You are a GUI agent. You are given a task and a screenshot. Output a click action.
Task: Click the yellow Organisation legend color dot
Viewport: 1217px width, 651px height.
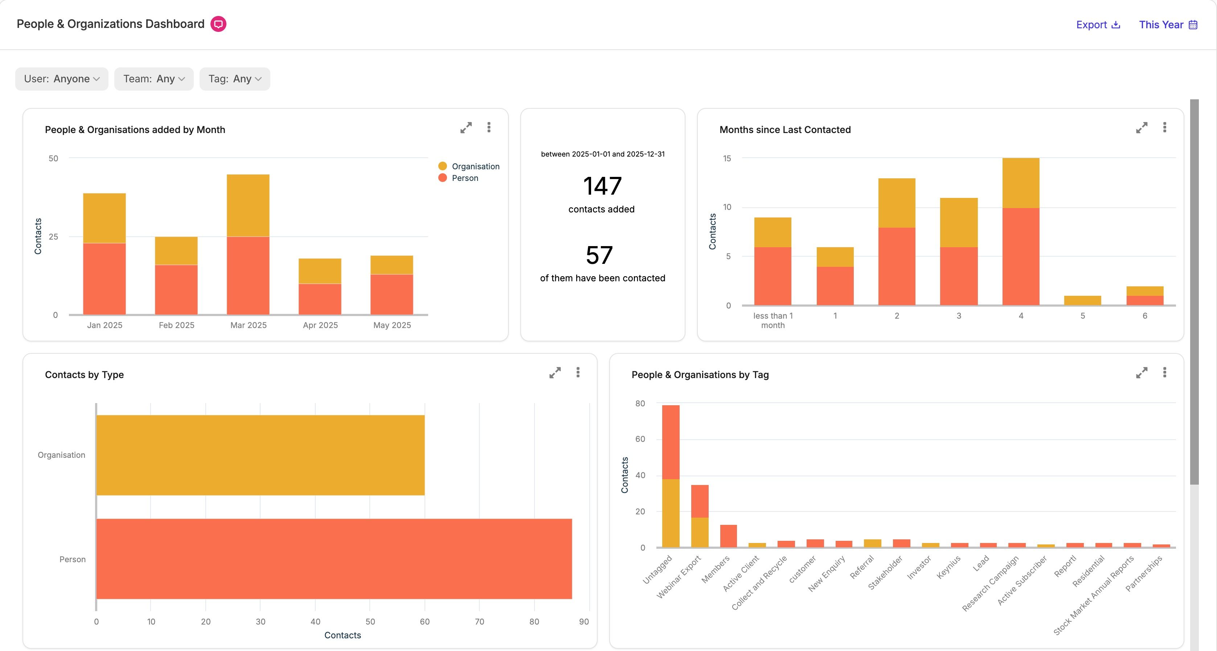tap(443, 166)
